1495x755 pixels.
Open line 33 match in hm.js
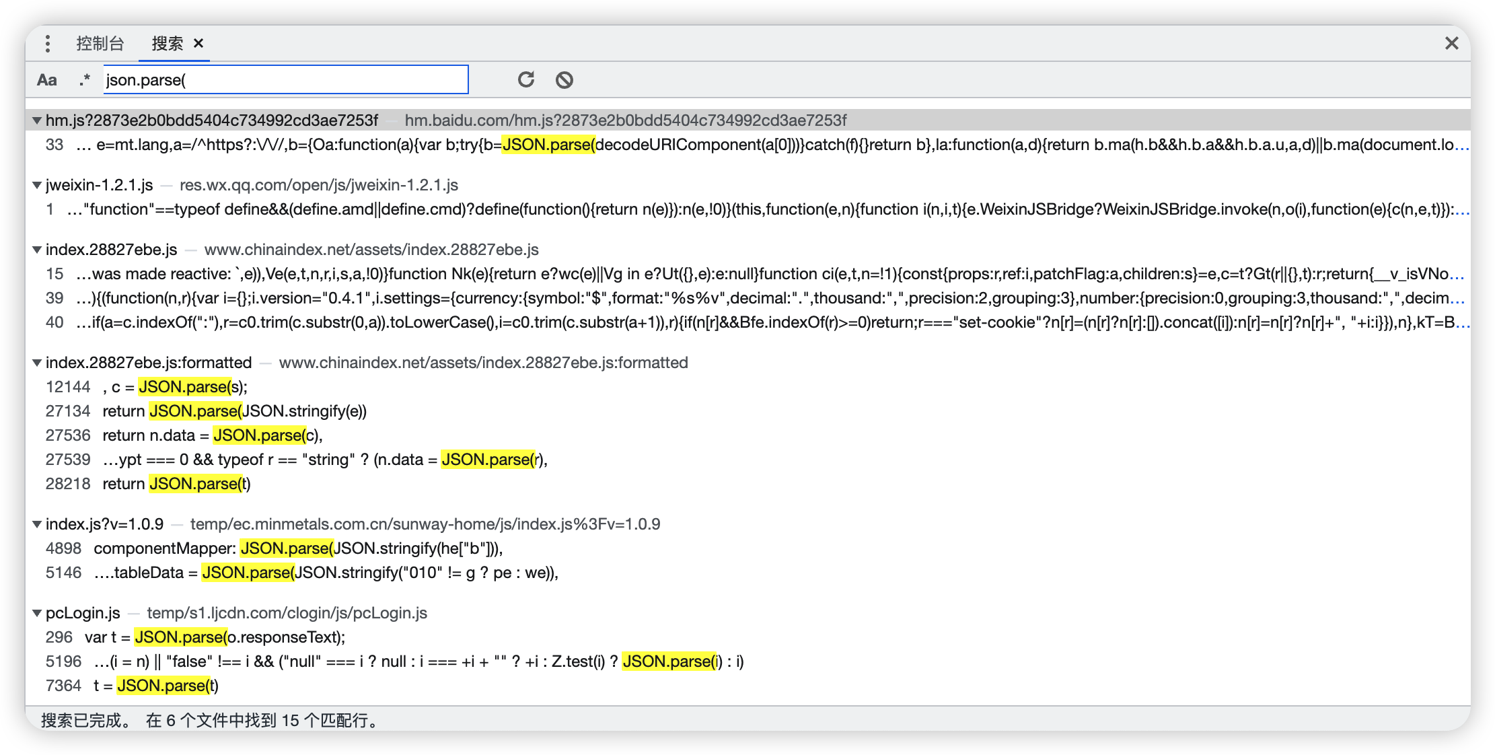[x=748, y=145]
